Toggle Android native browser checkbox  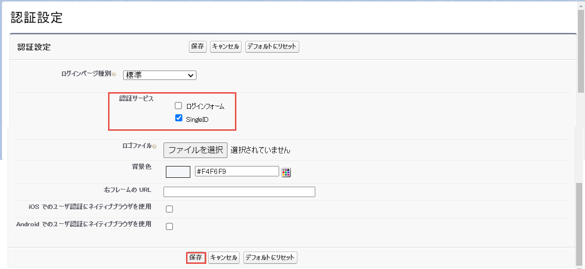pyautogui.click(x=169, y=226)
